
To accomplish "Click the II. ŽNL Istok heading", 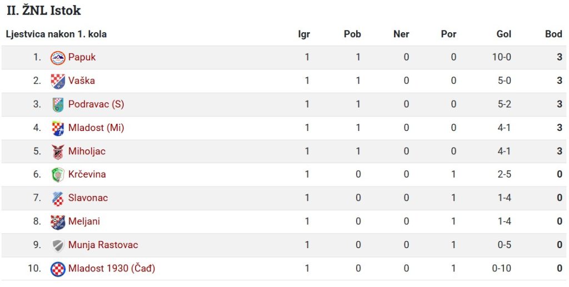I will pos(43,11).
